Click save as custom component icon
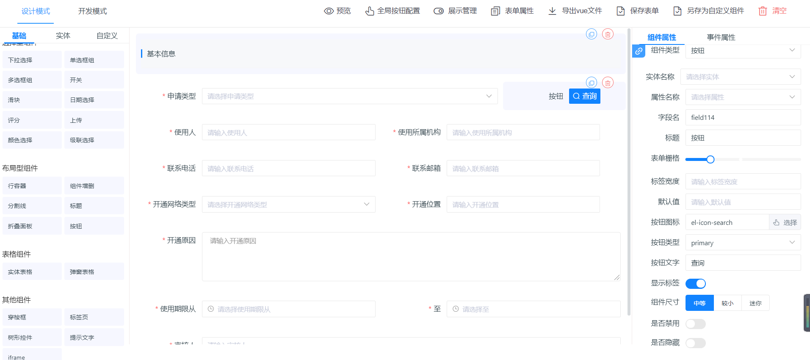Image resolution: width=810 pixels, height=360 pixels. pyautogui.click(x=677, y=11)
